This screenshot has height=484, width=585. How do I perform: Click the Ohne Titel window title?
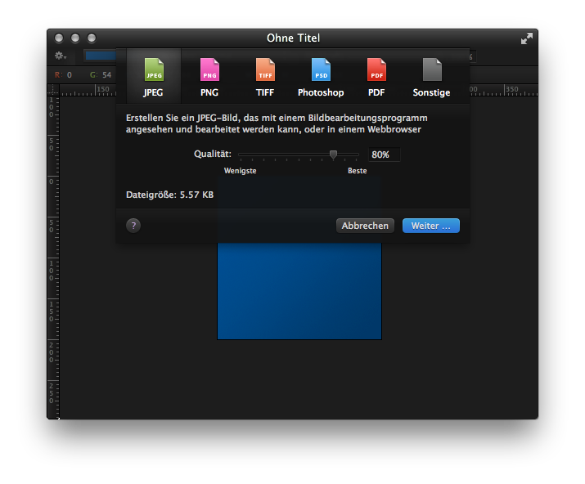tap(293, 38)
